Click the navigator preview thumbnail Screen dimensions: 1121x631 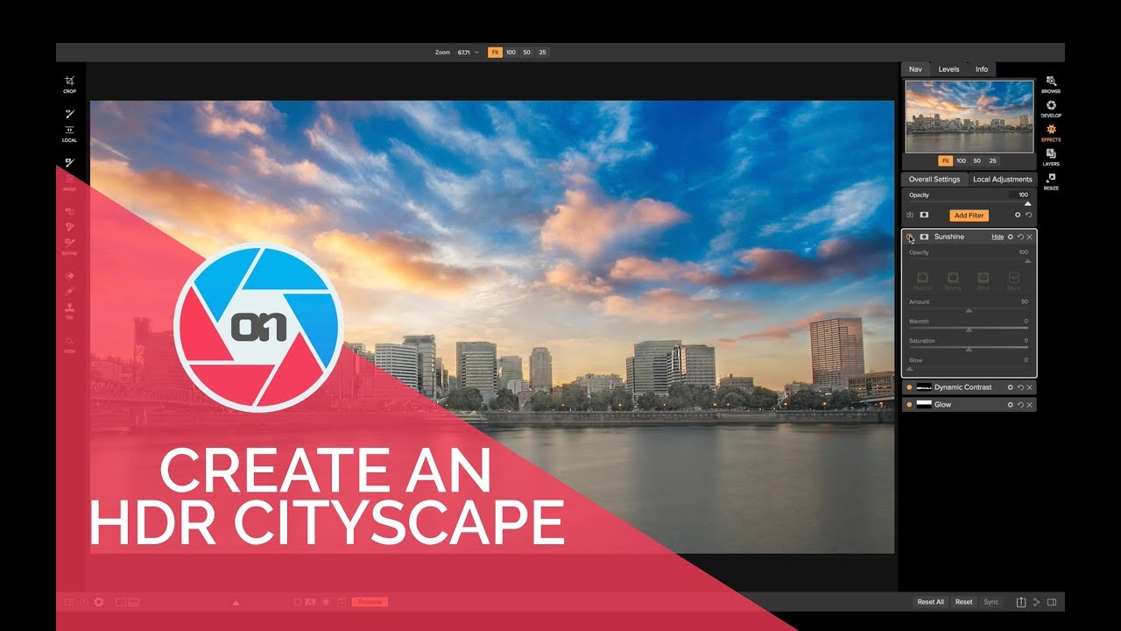click(x=969, y=117)
